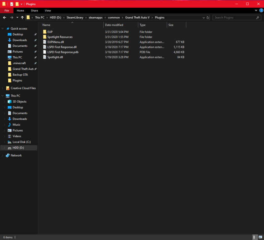Screen dimensions: 264x240
Task: Sort by the Name column header
Action: 72,25
